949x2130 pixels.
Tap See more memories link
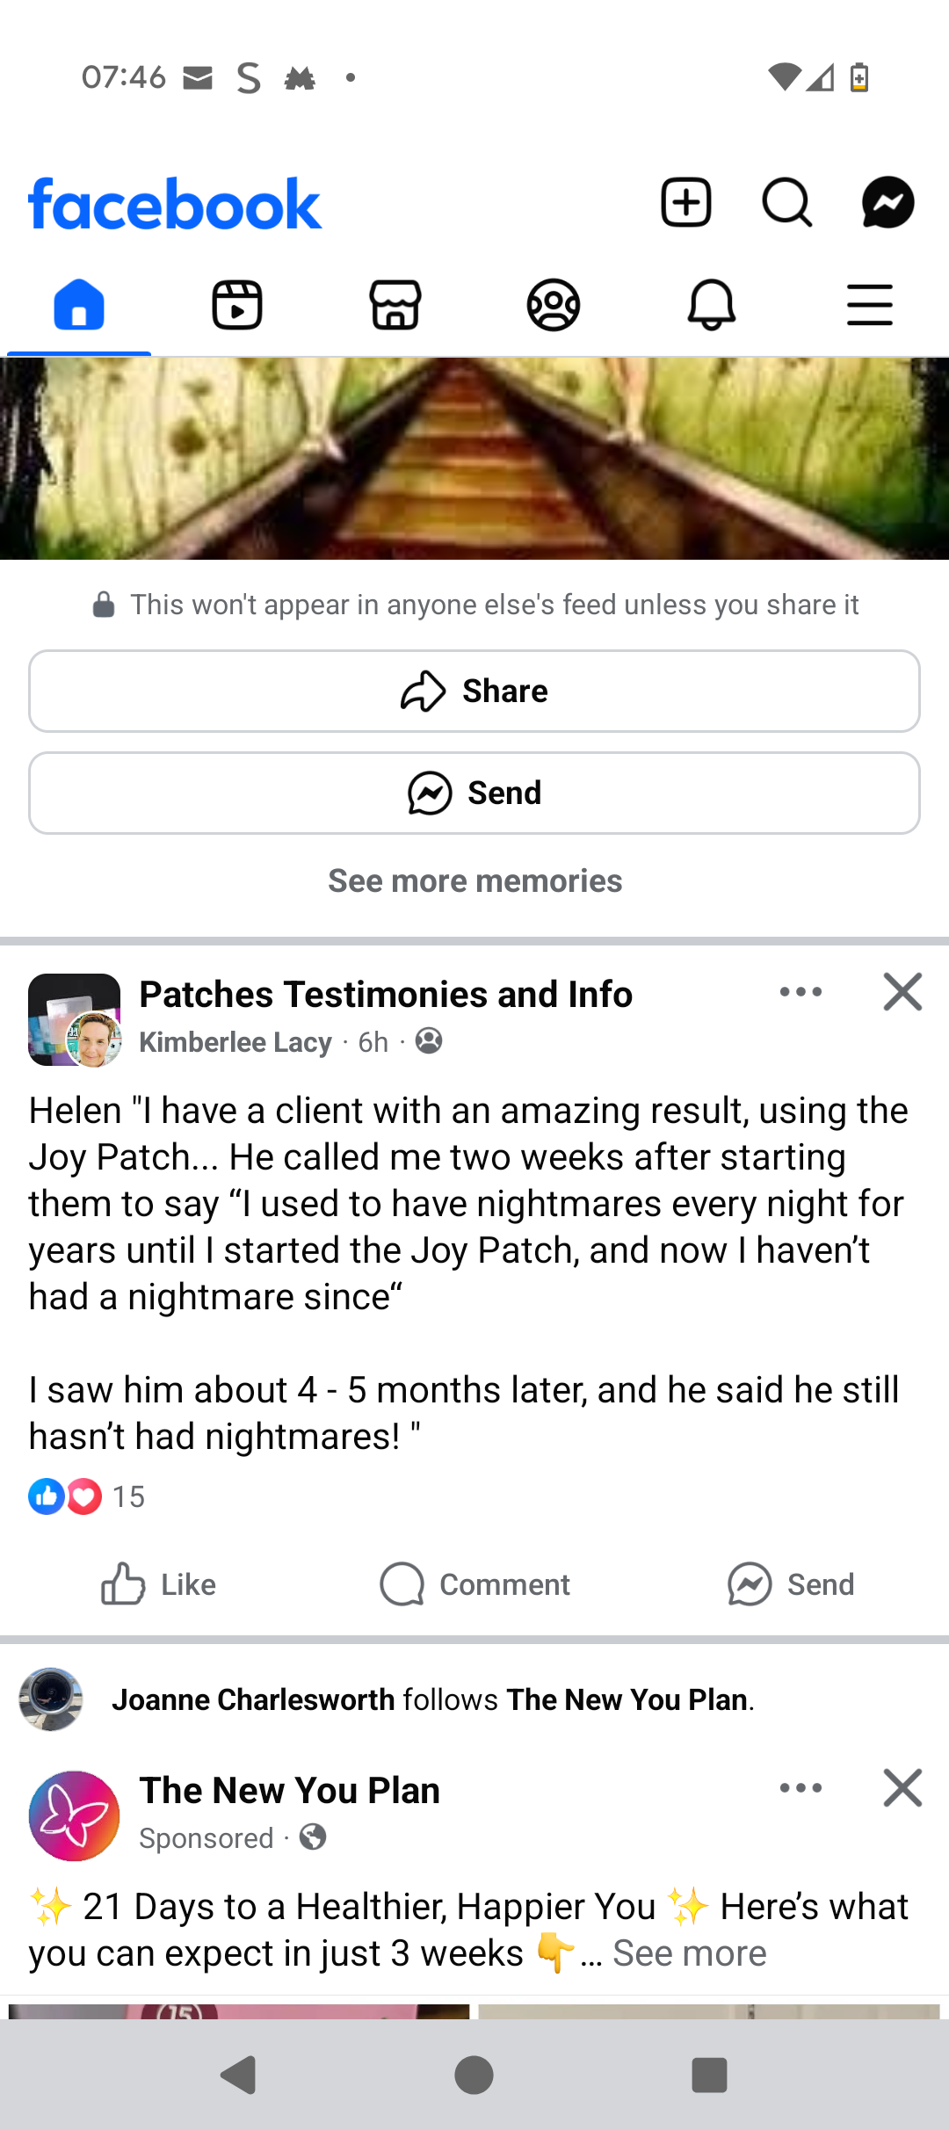point(474,881)
